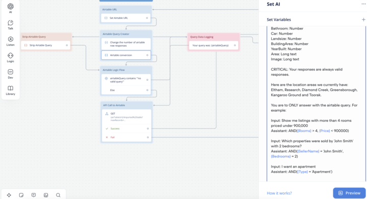The image size is (367, 199).
Task: Select the Set Airtable URL step
Action: click(x=126, y=18)
